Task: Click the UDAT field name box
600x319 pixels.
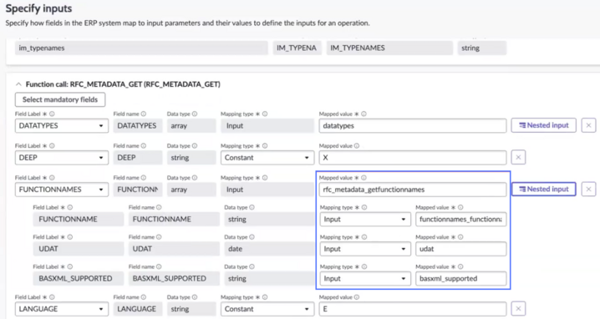Action: [174, 249]
